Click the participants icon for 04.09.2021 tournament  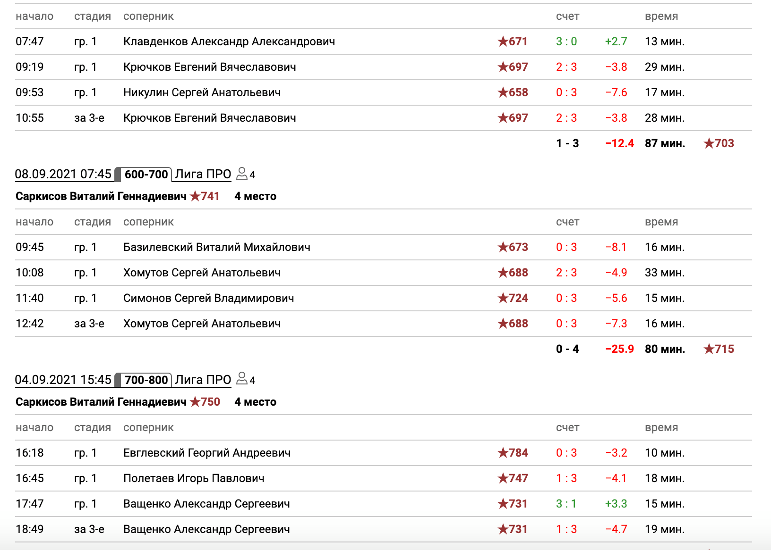pos(242,379)
